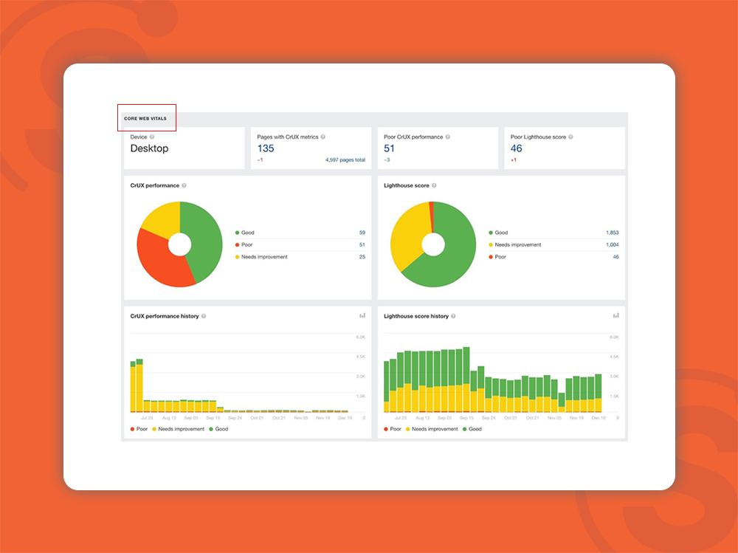
Task: Click the Good label in CrUX performance legend
Action: pyautogui.click(x=247, y=233)
